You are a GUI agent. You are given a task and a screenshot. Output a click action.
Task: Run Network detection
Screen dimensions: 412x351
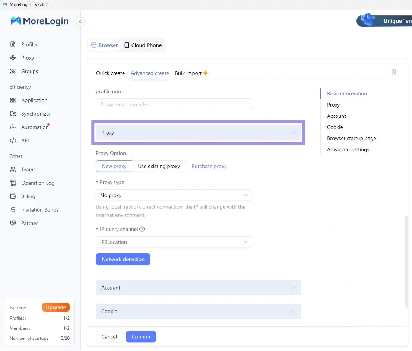[123, 259]
